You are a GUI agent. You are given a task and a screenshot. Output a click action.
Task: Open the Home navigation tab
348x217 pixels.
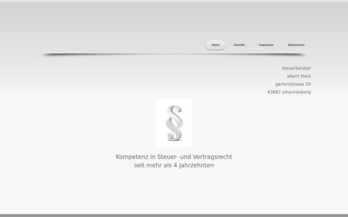pyautogui.click(x=216, y=45)
